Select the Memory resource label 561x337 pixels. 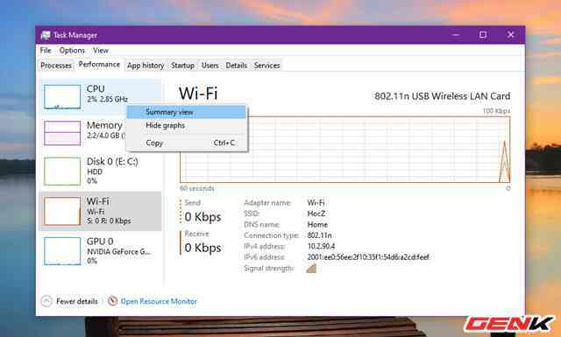(x=104, y=125)
